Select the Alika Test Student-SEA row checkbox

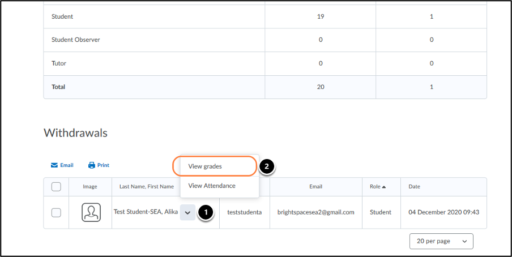[x=56, y=212]
